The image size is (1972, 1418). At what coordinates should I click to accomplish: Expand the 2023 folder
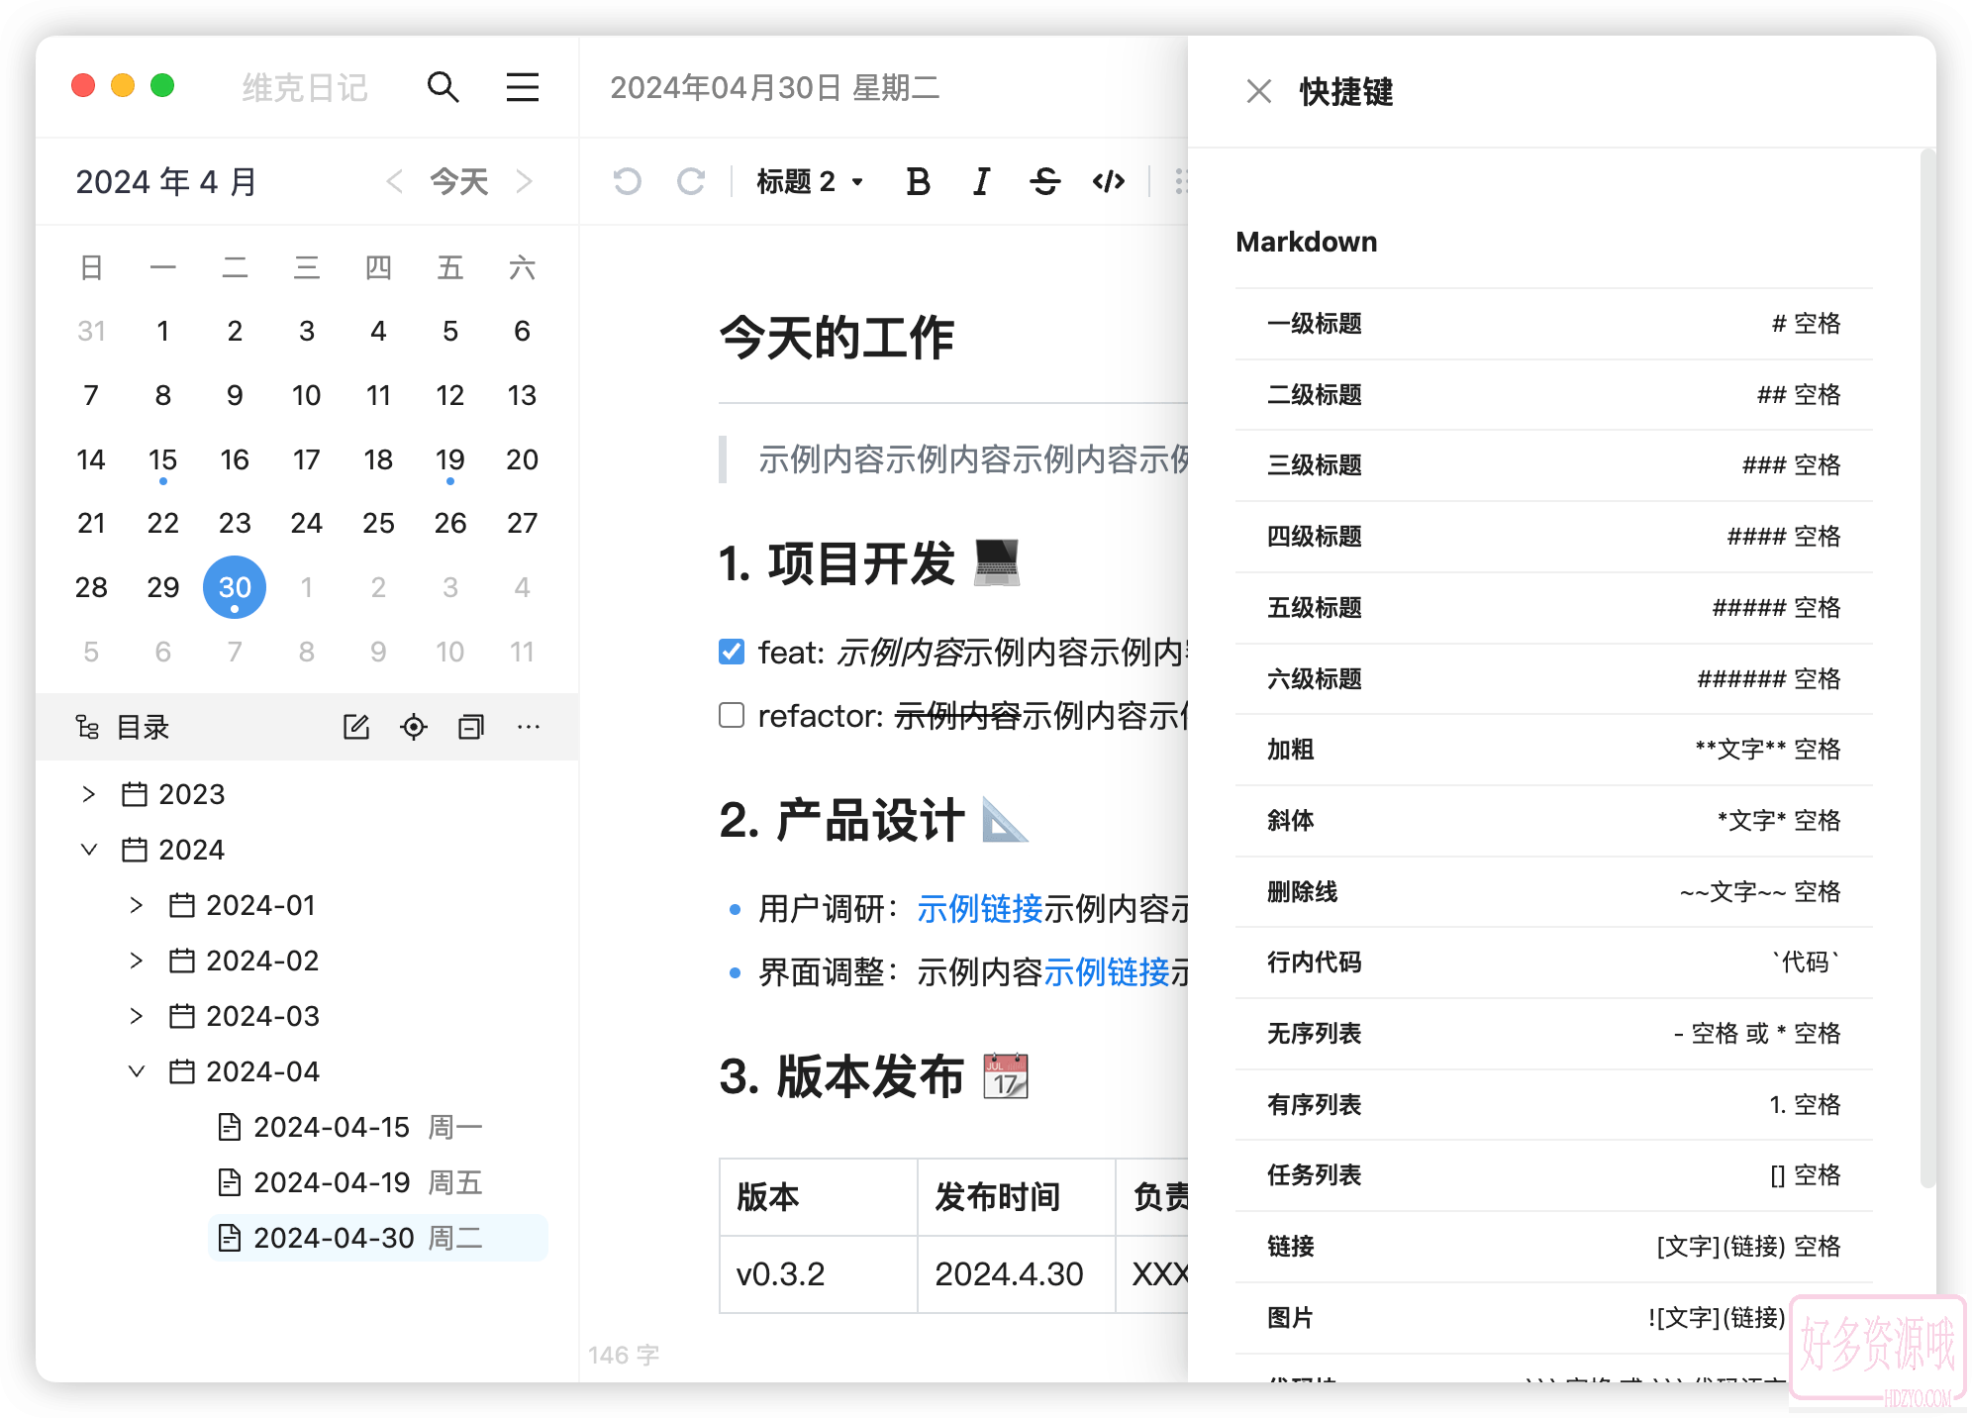pyautogui.click(x=89, y=794)
